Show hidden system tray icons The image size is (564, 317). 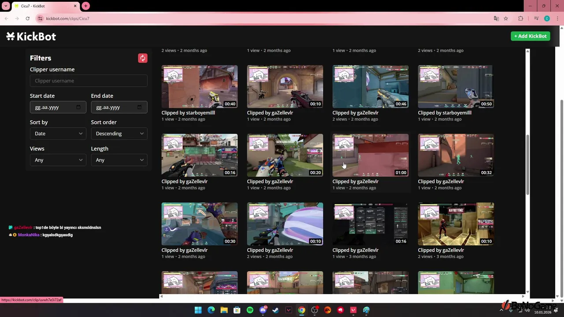point(501,310)
